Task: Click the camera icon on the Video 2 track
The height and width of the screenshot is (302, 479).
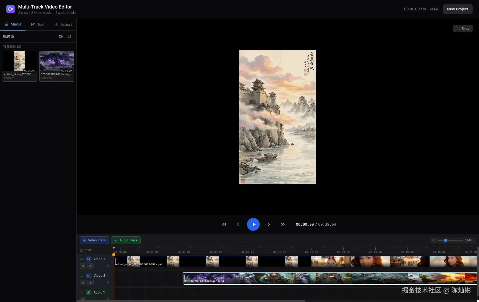Action: point(89,276)
